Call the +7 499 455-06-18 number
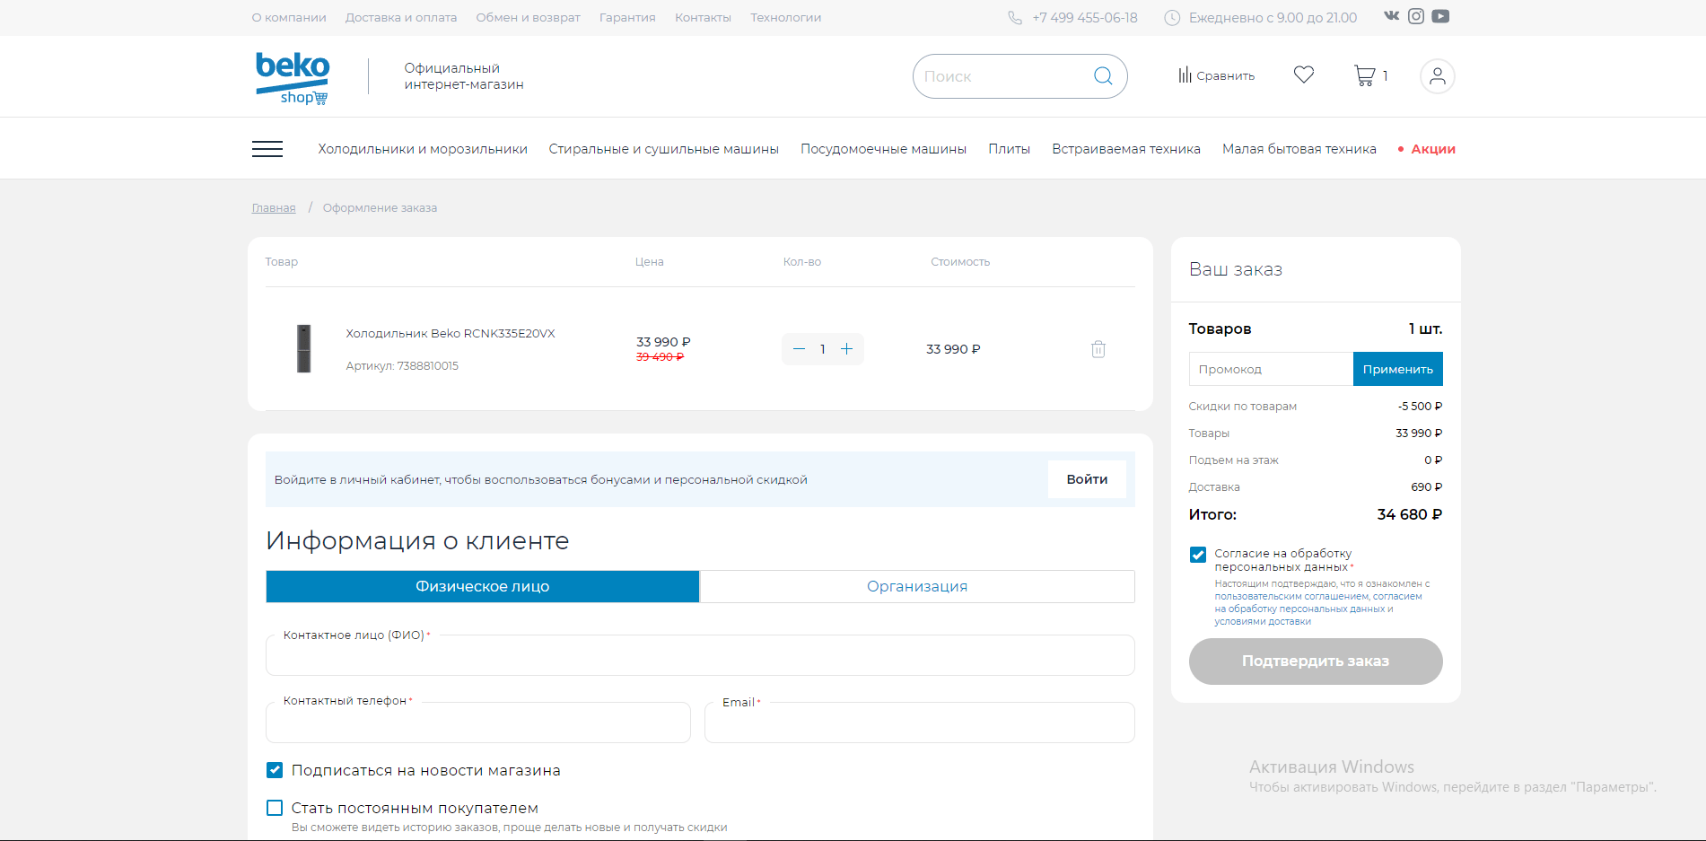This screenshot has width=1706, height=841. [x=1085, y=18]
